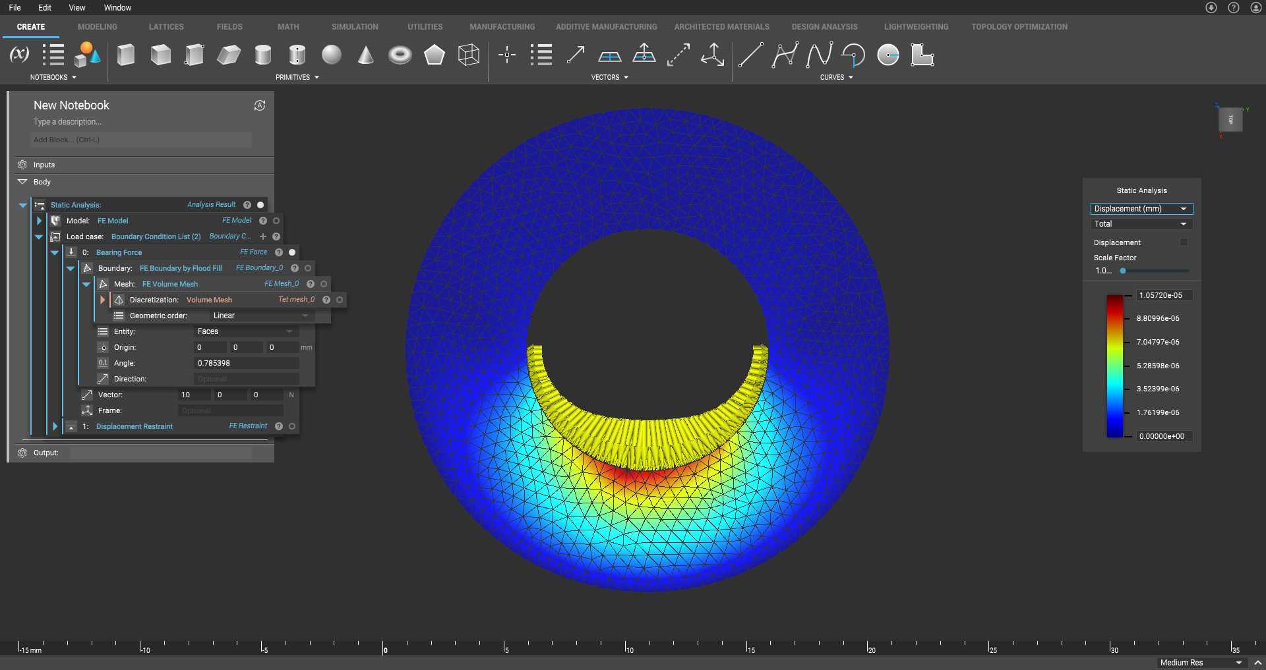Open the help question mark icon in top bar
This screenshot has height=670, width=1266.
point(1234,8)
